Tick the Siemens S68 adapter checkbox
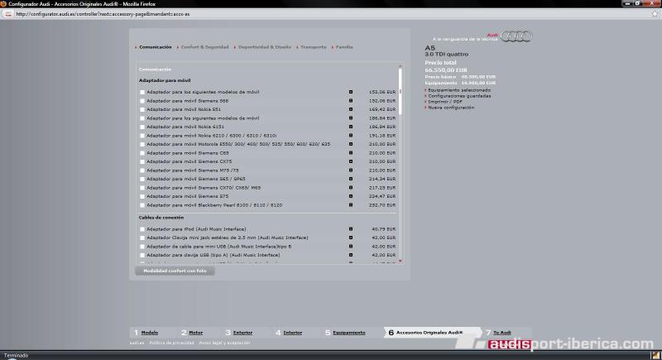This screenshot has height=360, width=662. click(142, 101)
